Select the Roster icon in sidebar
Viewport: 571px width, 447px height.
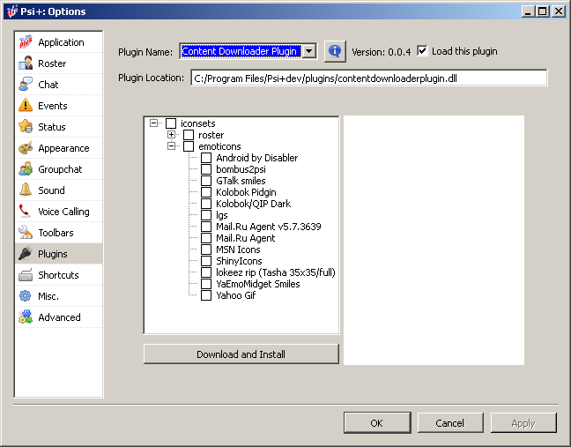(x=26, y=63)
